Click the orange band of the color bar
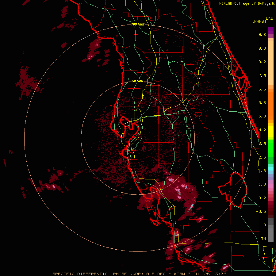 271,104
